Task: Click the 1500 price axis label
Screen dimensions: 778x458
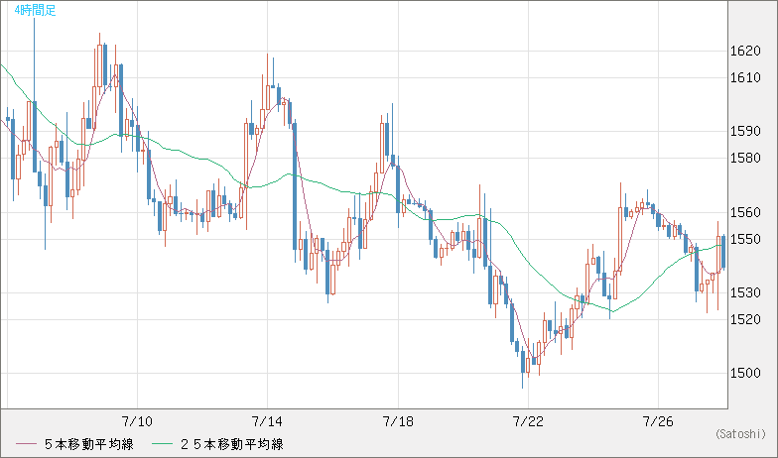Action: 745,373
